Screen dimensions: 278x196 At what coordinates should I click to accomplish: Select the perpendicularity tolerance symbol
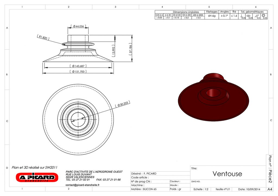coord(242,16)
